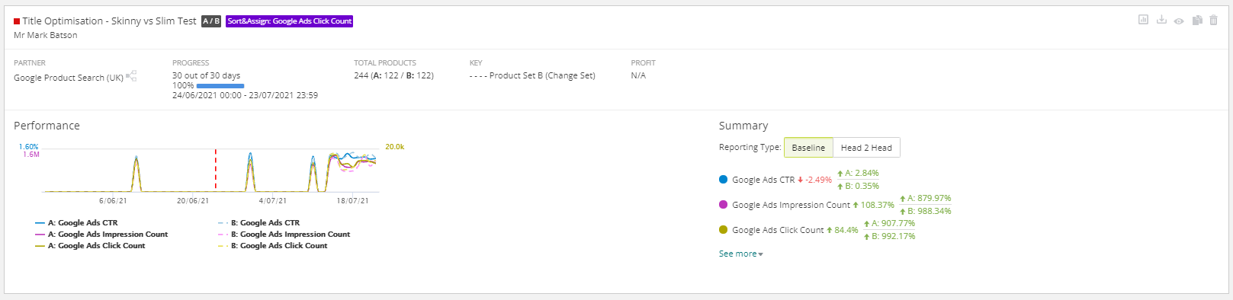Duplicate this test with copy icon
Viewport: 1233px width, 300px height.
[x=1197, y=20]
